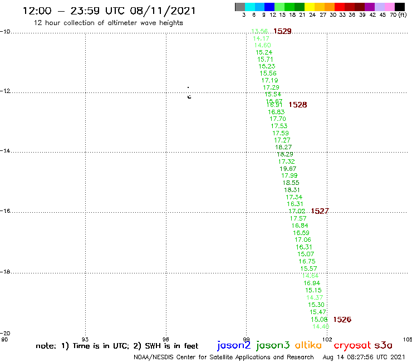Select the black swatch at the scale's end

(399, 7)
